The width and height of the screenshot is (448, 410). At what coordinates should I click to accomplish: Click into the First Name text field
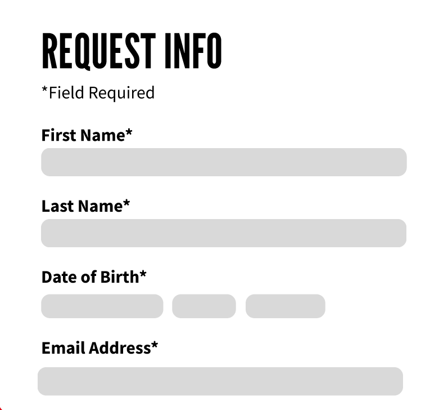(x=224, y=162)
